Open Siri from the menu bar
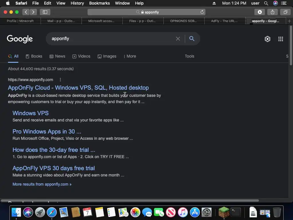 [x=276, y=3]
